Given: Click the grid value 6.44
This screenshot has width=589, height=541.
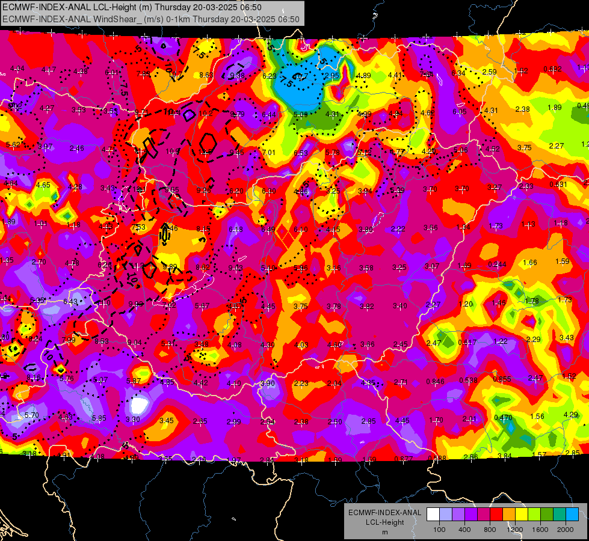Looking at the screenshot, I should (269, 114).
